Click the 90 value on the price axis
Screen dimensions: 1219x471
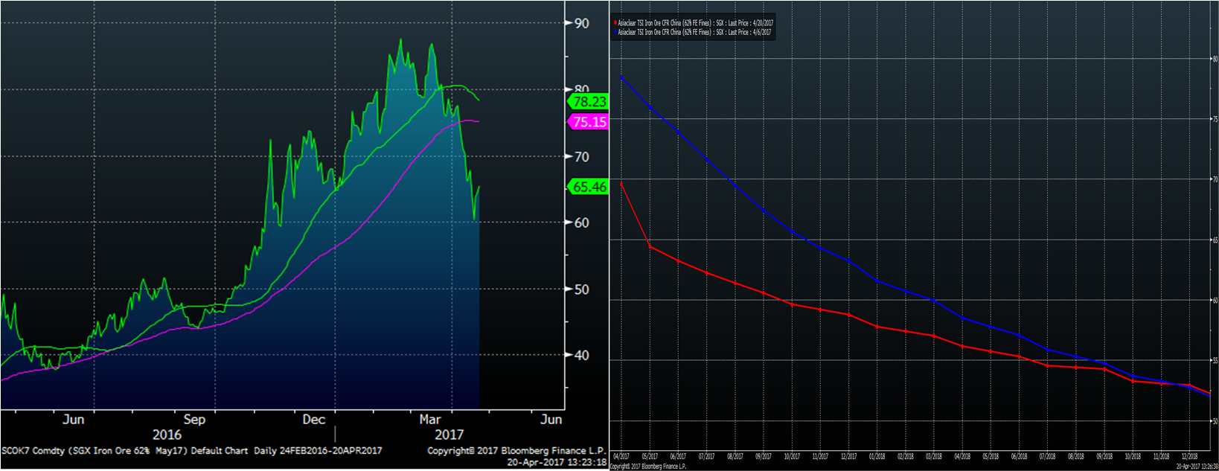point(581,24)
